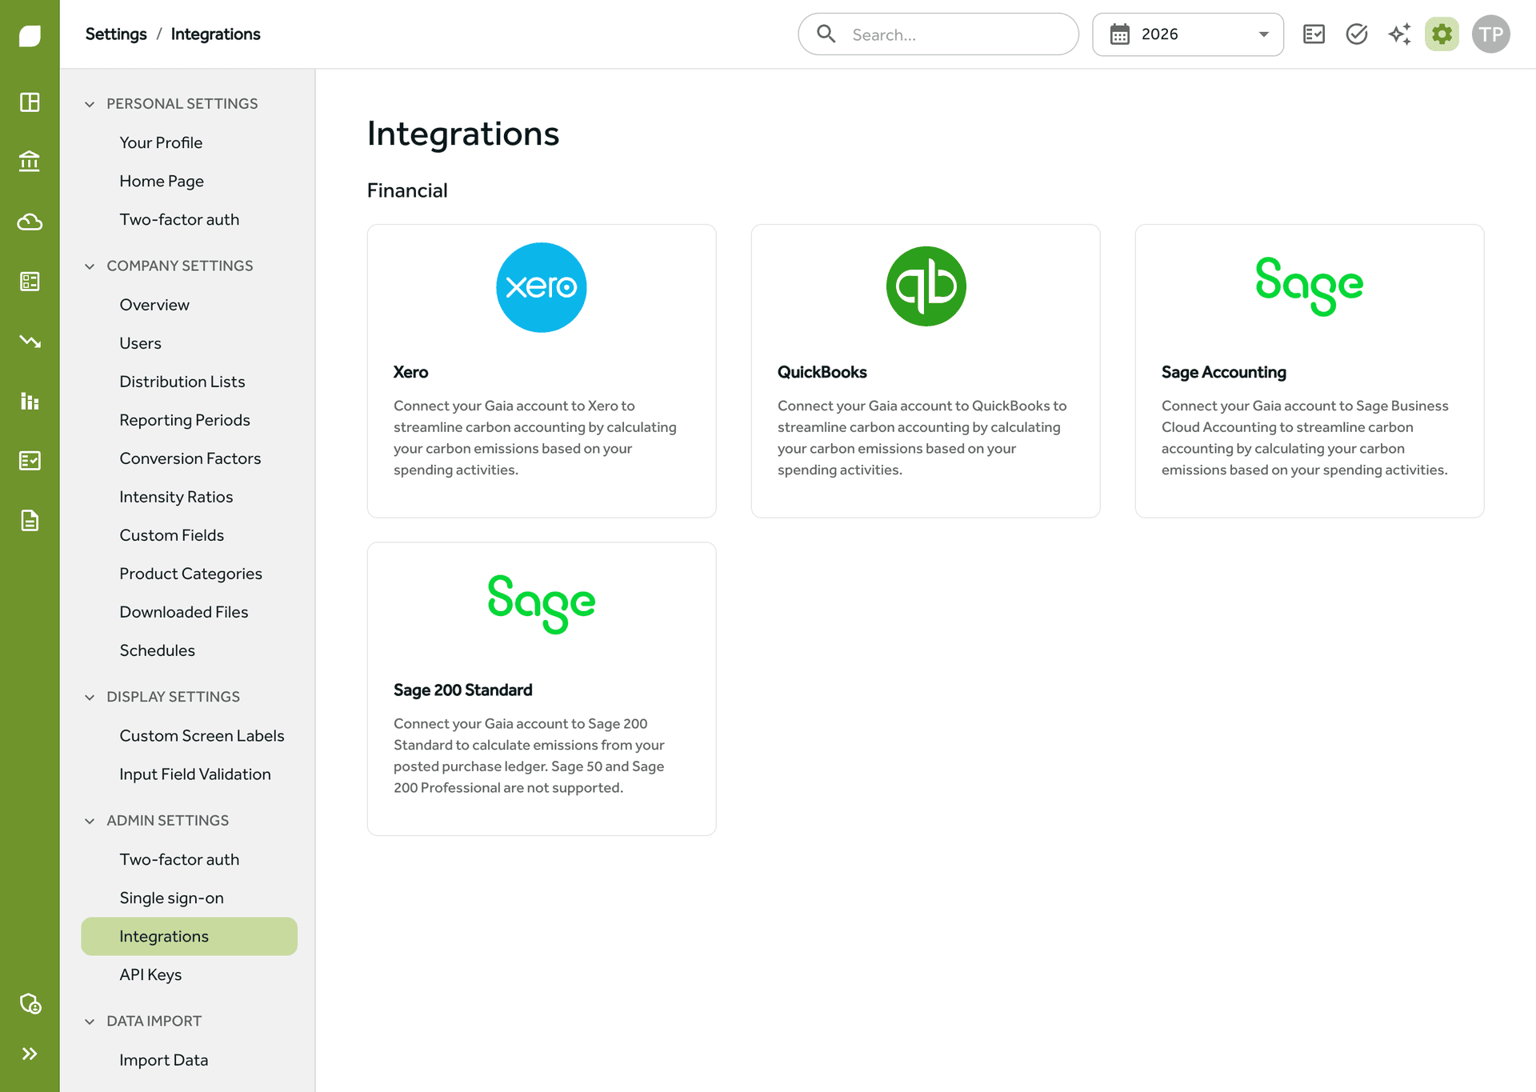Click the calendar icon in year selector
1536x1092 pixels.
click(x=1120, y=34)
